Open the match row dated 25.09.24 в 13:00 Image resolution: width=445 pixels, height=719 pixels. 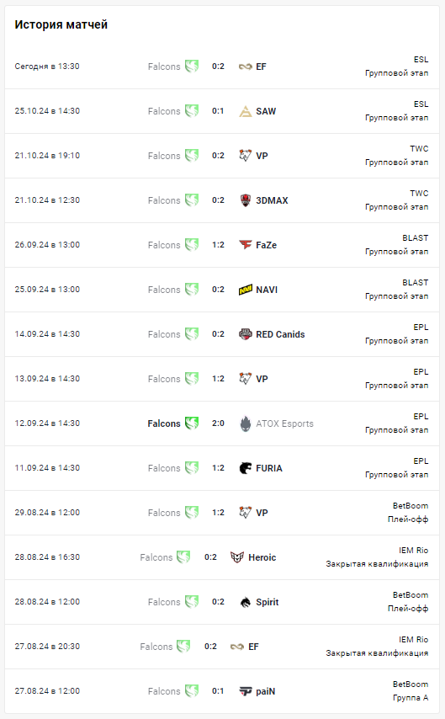coord(222,290)
